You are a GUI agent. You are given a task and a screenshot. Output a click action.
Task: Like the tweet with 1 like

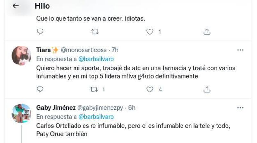[150, 31]
